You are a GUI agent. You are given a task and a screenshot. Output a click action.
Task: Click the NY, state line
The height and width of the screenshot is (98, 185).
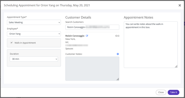67,42
